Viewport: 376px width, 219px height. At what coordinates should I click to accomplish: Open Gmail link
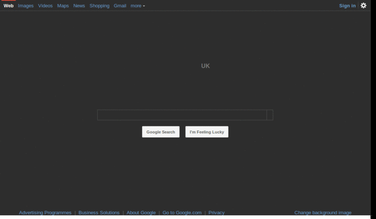[120, 6]
